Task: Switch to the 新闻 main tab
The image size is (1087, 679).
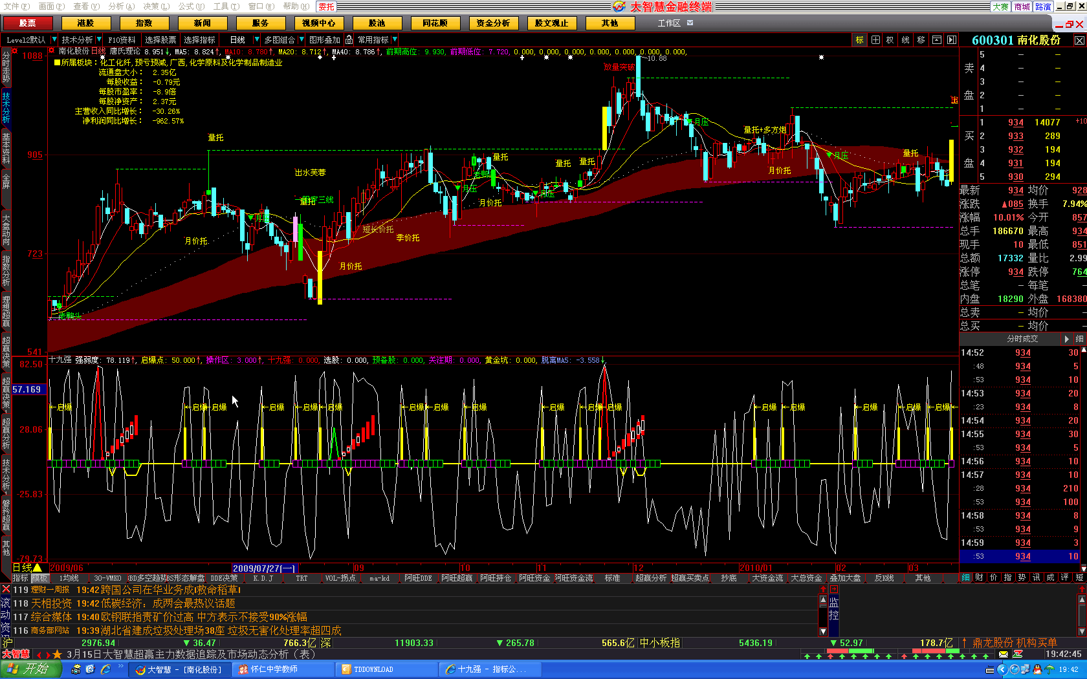Action: click(202, 23)
